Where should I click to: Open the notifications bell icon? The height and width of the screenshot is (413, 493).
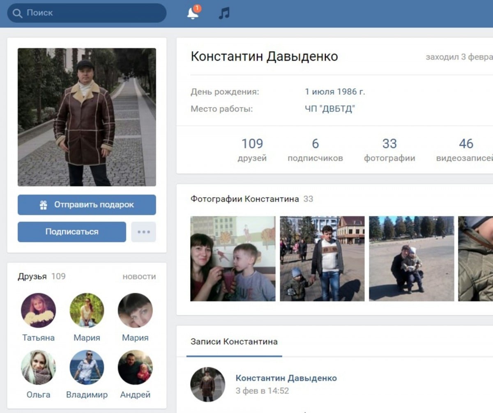click(x=192, y=13)
